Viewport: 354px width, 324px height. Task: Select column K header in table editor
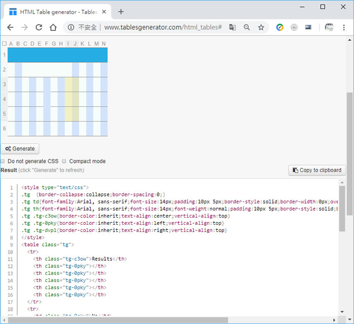point(82,44)
